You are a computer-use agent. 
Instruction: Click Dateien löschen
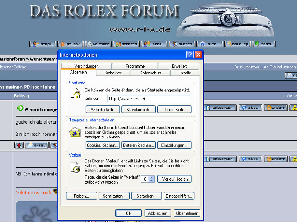(x=138, y=145)
